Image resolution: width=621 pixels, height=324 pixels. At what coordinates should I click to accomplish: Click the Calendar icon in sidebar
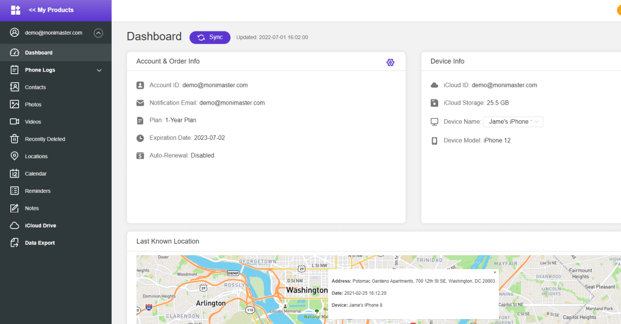(x=14, y=173)
